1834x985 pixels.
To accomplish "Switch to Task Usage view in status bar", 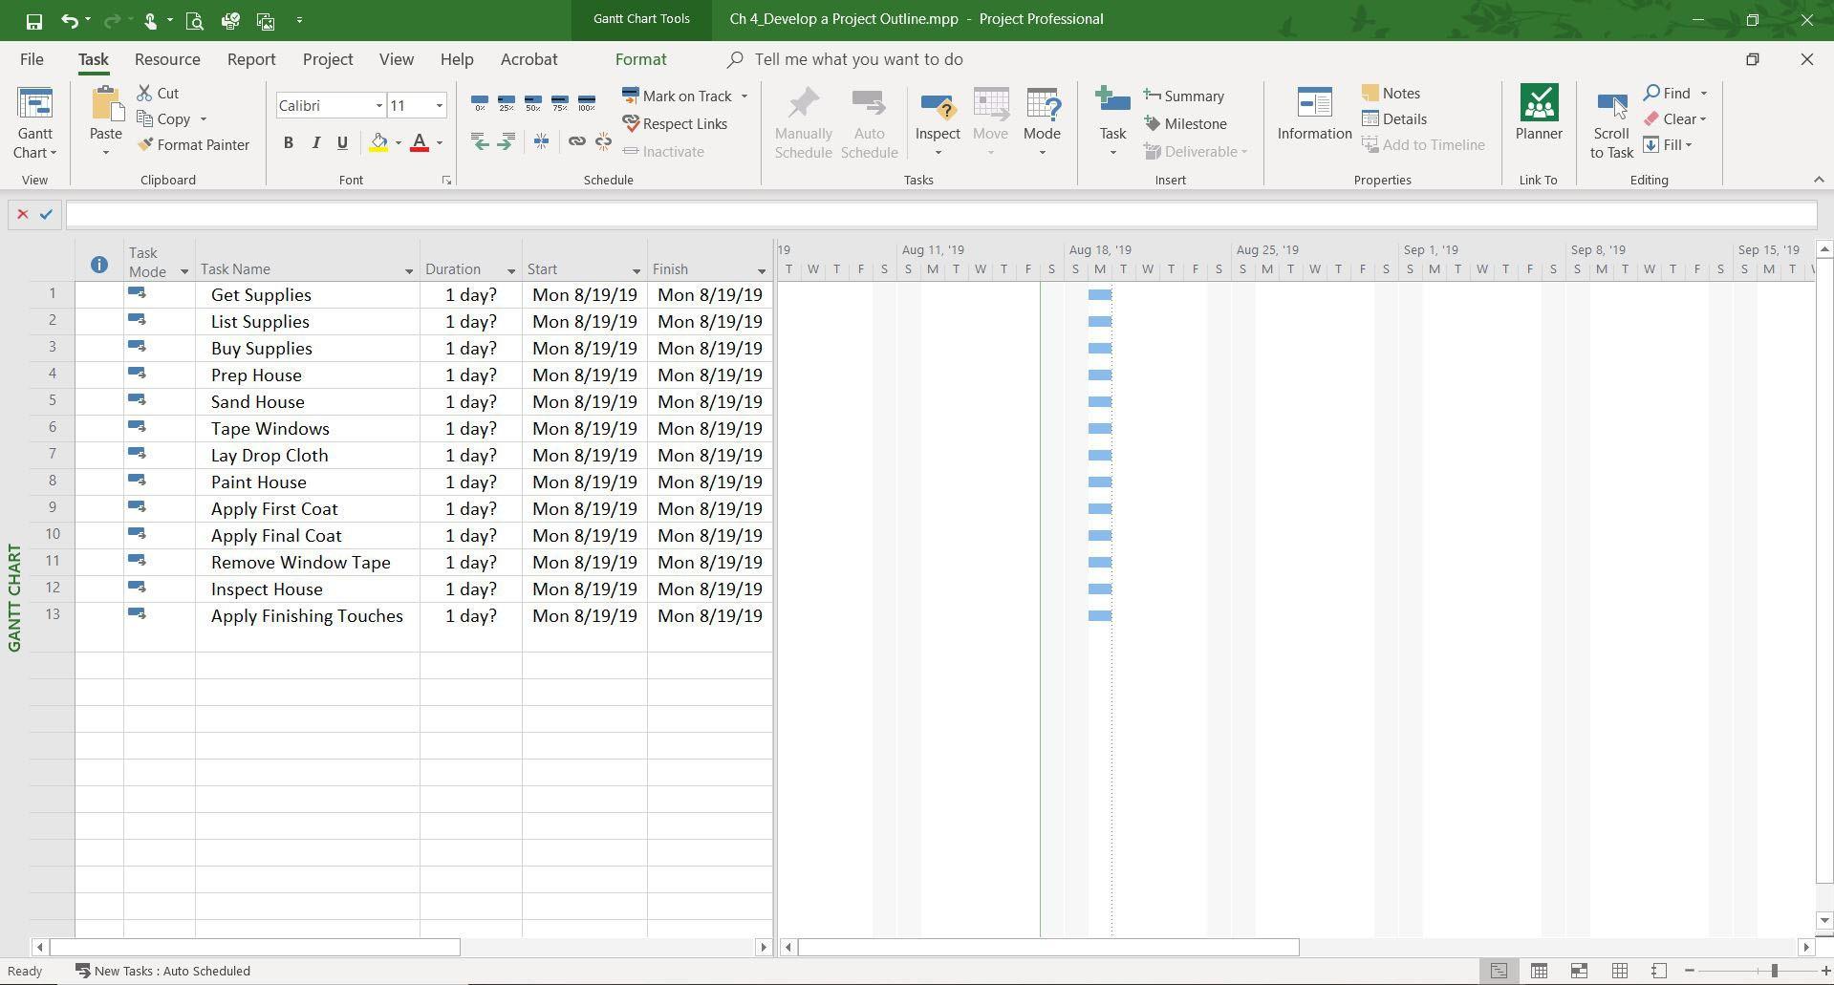I will 1539,971.
